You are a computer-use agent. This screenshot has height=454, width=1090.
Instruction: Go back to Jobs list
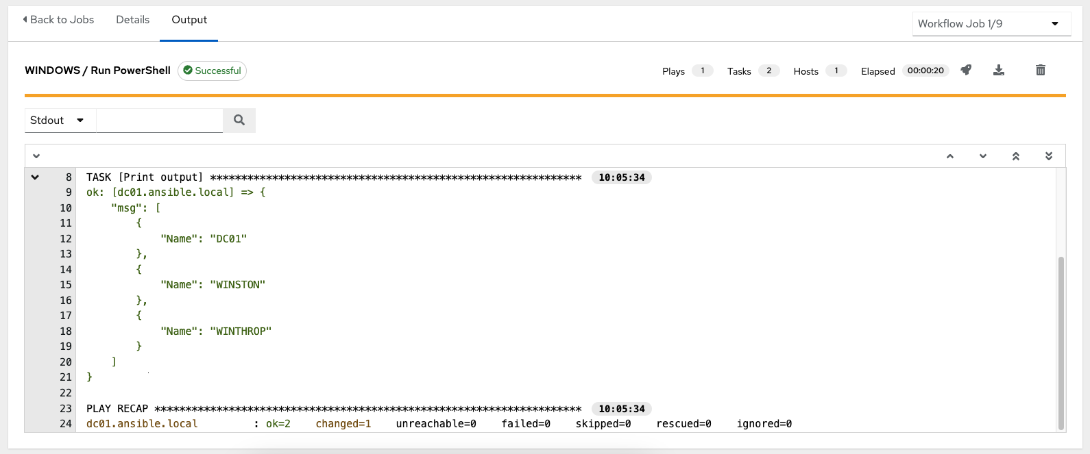point(58,20)
